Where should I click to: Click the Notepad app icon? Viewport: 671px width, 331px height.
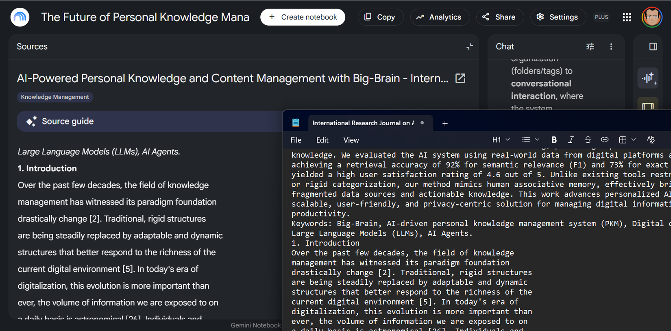click(x=296, y=123)
